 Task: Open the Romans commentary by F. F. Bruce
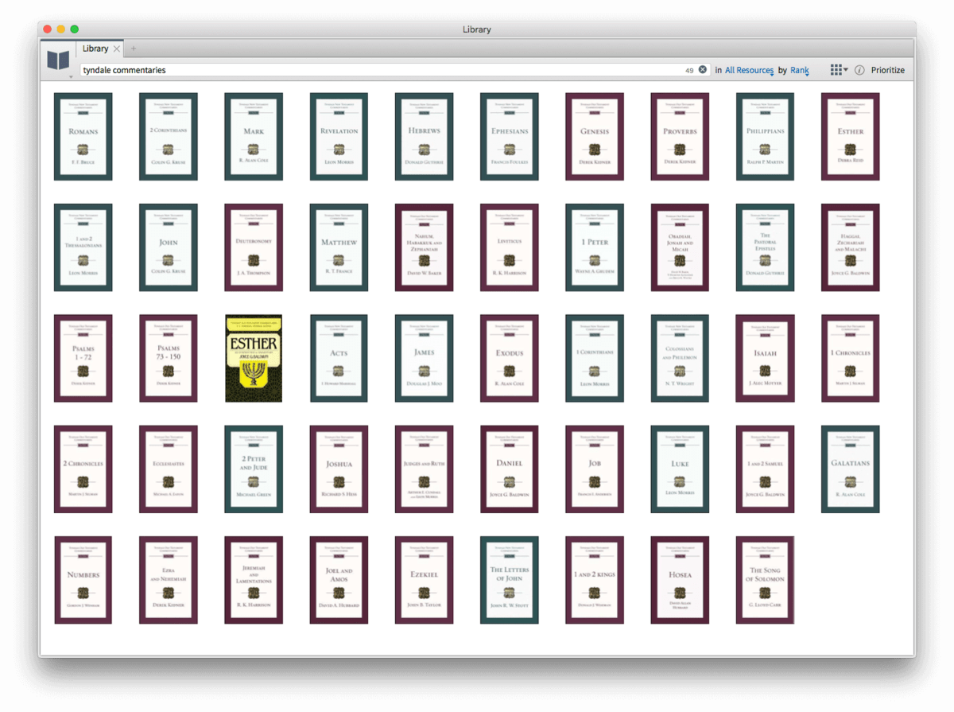(x=83, y=137)
